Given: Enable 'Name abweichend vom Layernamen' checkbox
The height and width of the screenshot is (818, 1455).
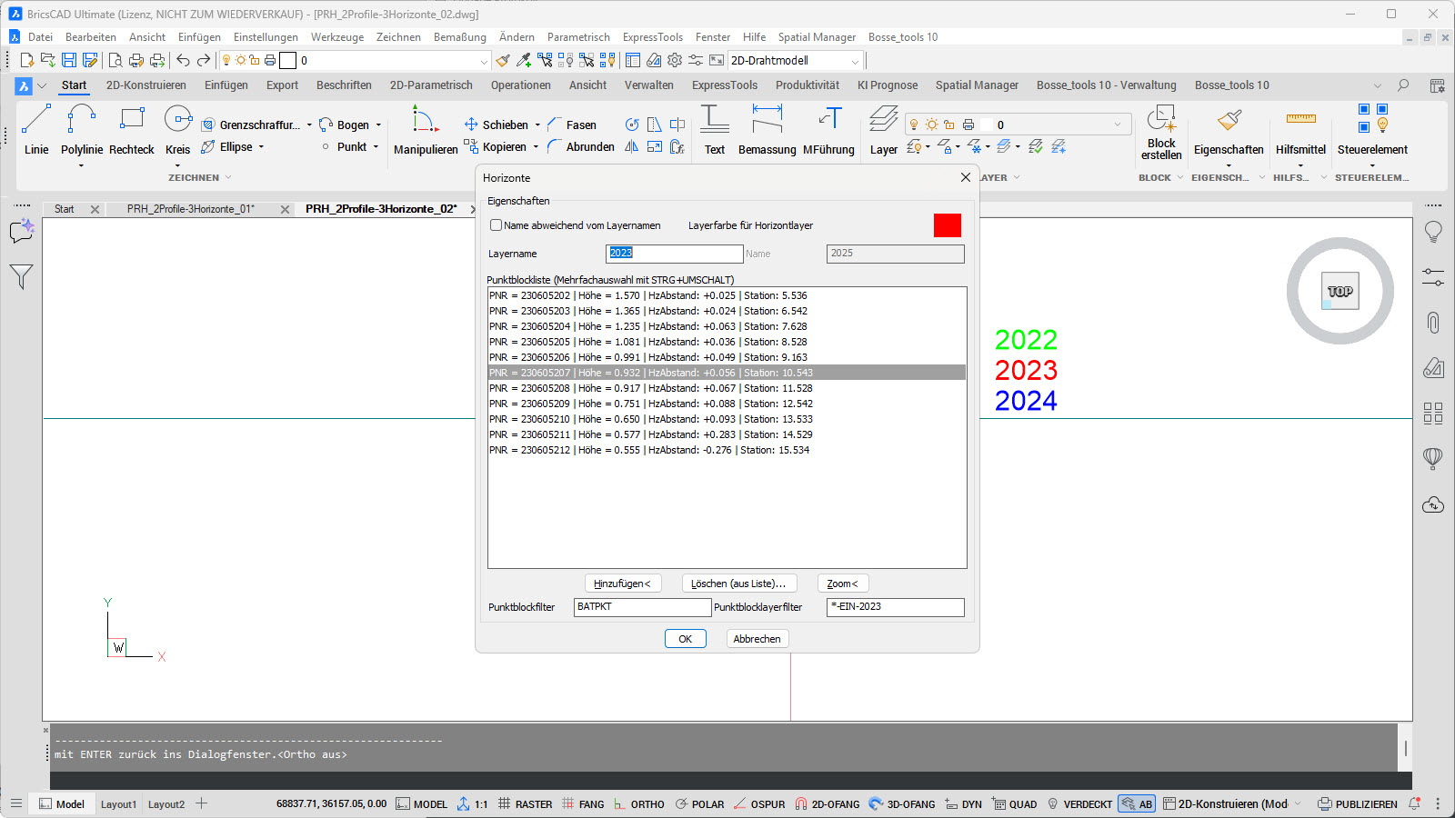Looking at the screenshot, I should point(497,225).
